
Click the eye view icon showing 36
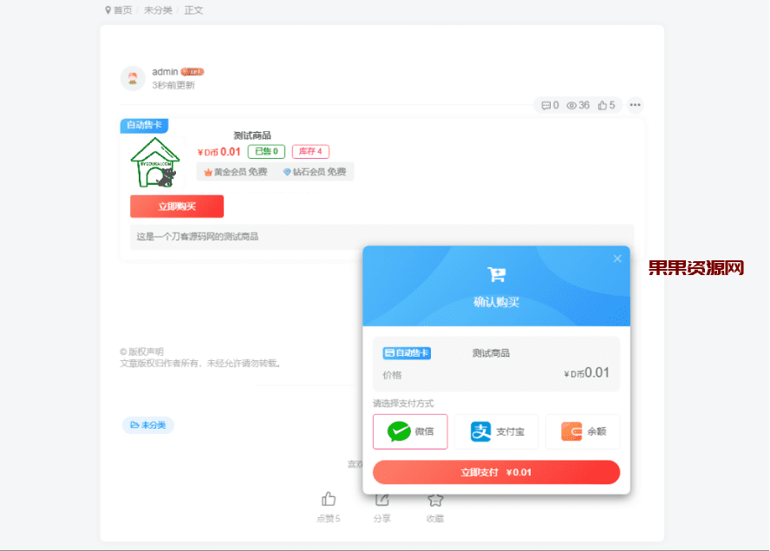(573, 104)
